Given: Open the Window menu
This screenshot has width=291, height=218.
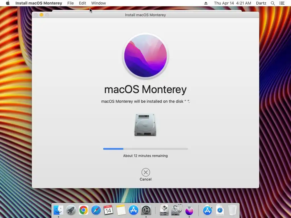Looking at the screenshot, I should (x=99, y=3).
